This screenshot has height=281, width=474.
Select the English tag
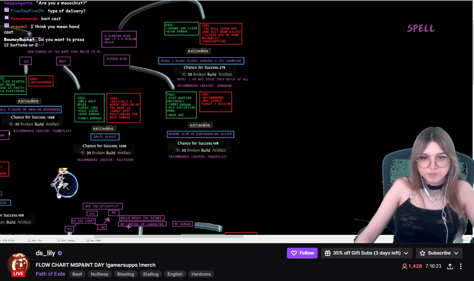point(175,274)
